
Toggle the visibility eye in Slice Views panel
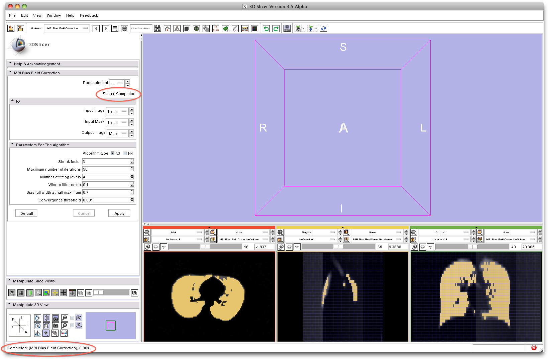point(12,293)
